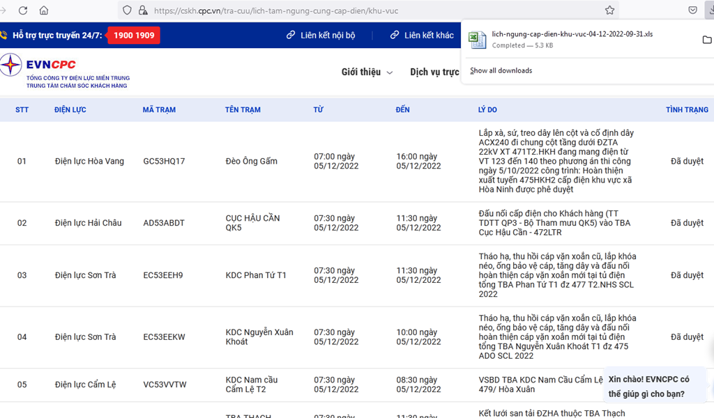
Task: Click station name KDC Nam cầu Cẩm Lệ T2
Action: pyautogui.click(x=251, y=385)
